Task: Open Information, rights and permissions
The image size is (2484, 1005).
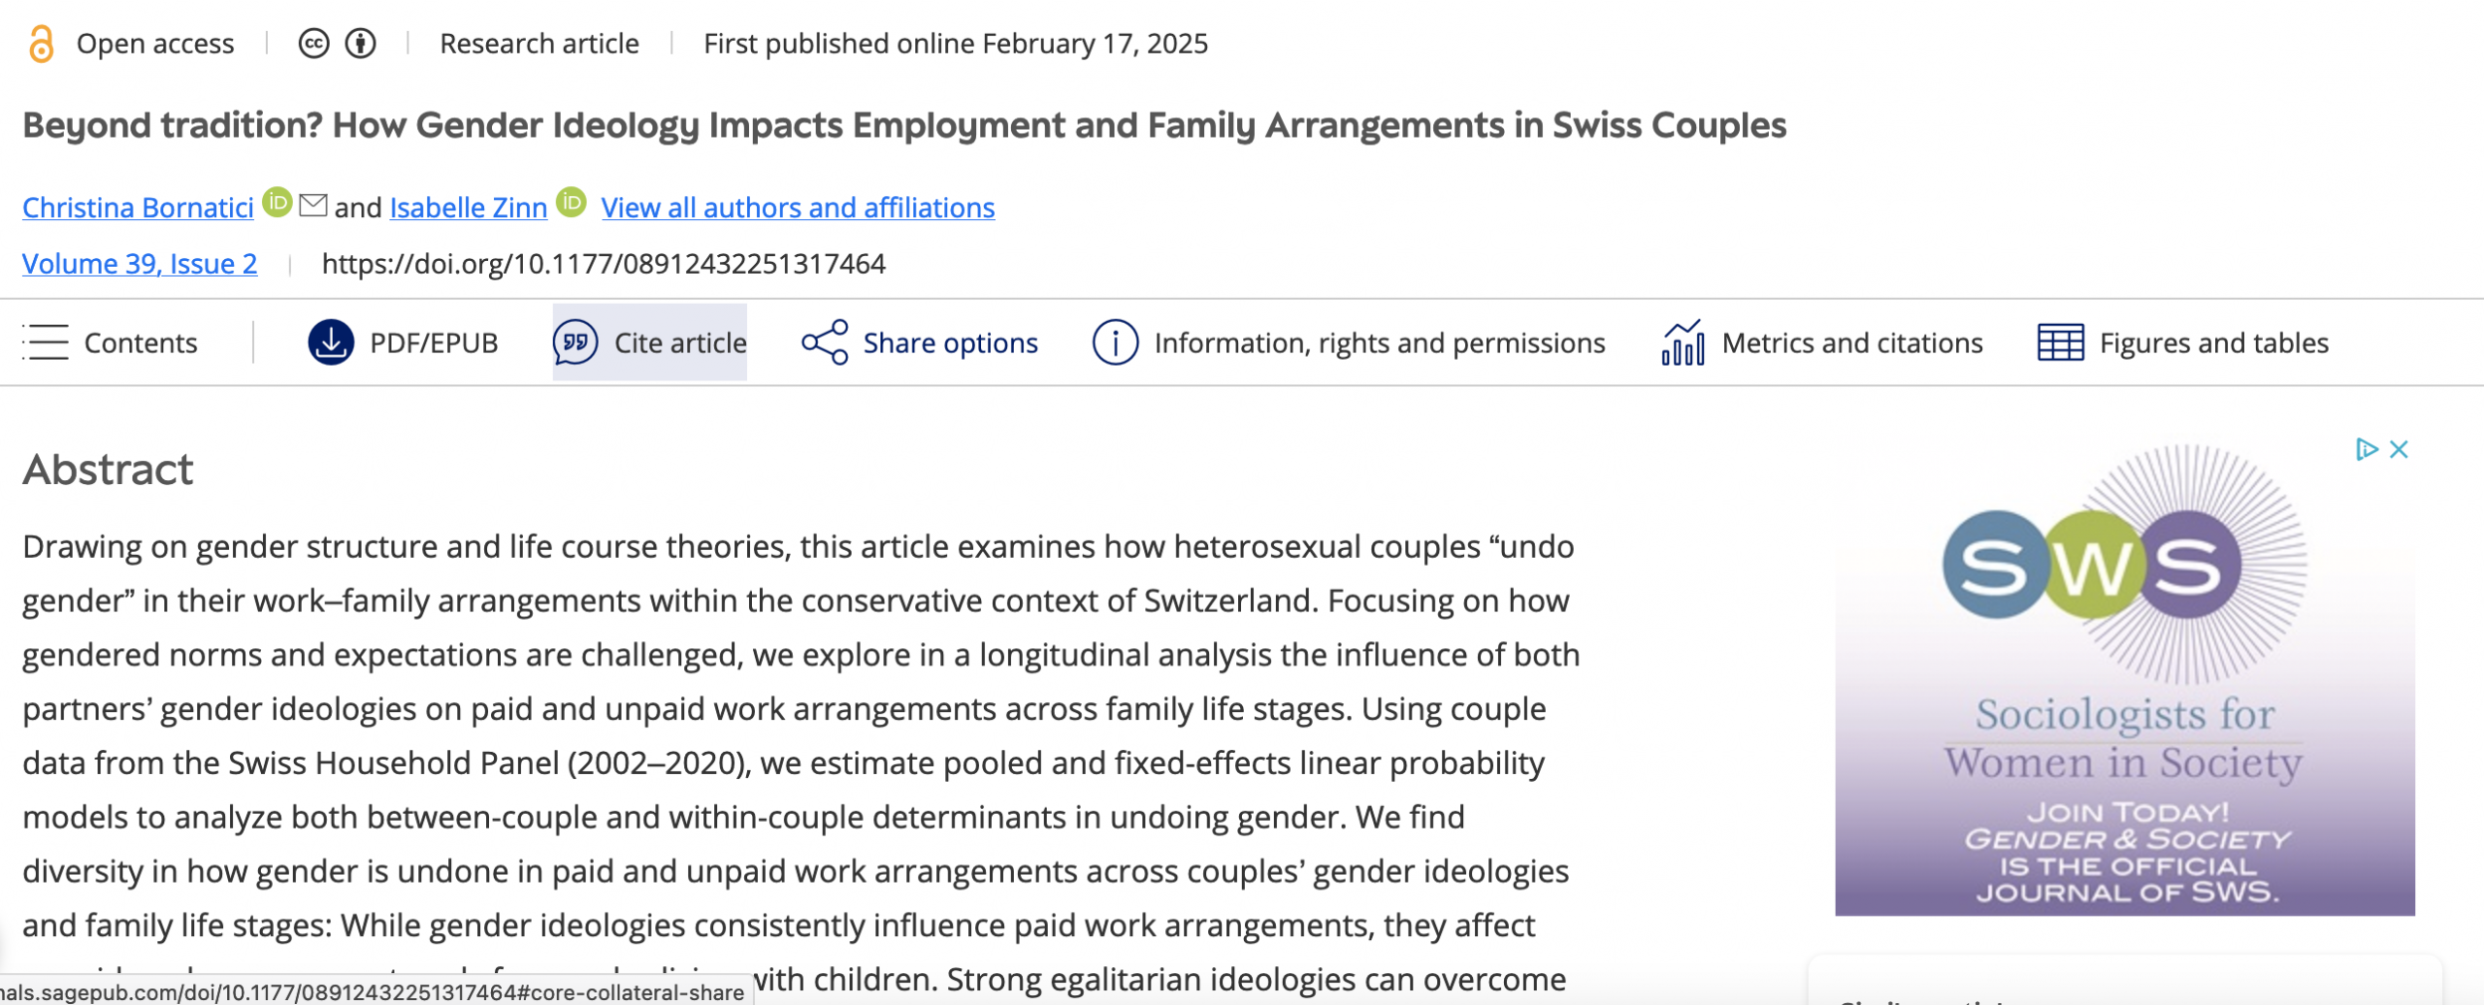Action: click(x=1349, y=342)
